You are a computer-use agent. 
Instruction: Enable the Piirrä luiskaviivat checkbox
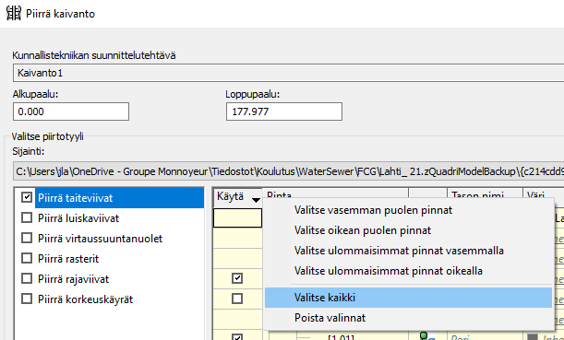[27, 218]
